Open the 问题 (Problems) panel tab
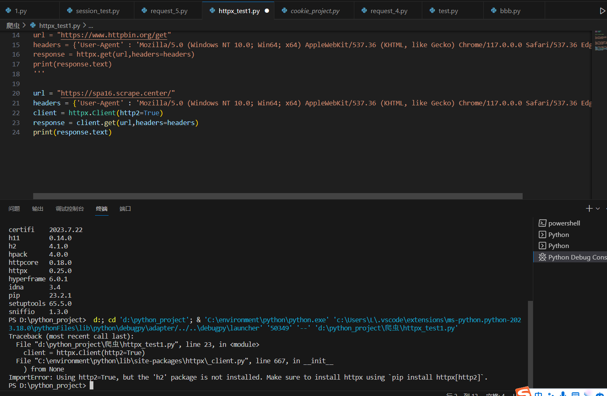This screenshot has width=607, height=396. [14, 209]
